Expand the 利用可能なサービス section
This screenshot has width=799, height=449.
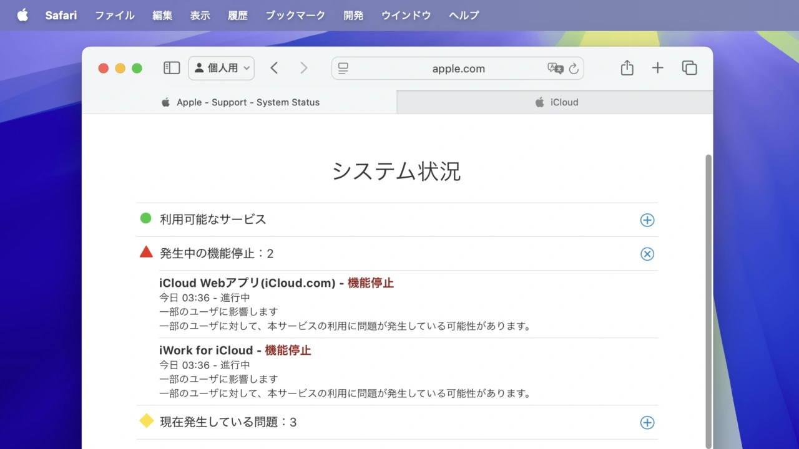click(x=647, y=220)
